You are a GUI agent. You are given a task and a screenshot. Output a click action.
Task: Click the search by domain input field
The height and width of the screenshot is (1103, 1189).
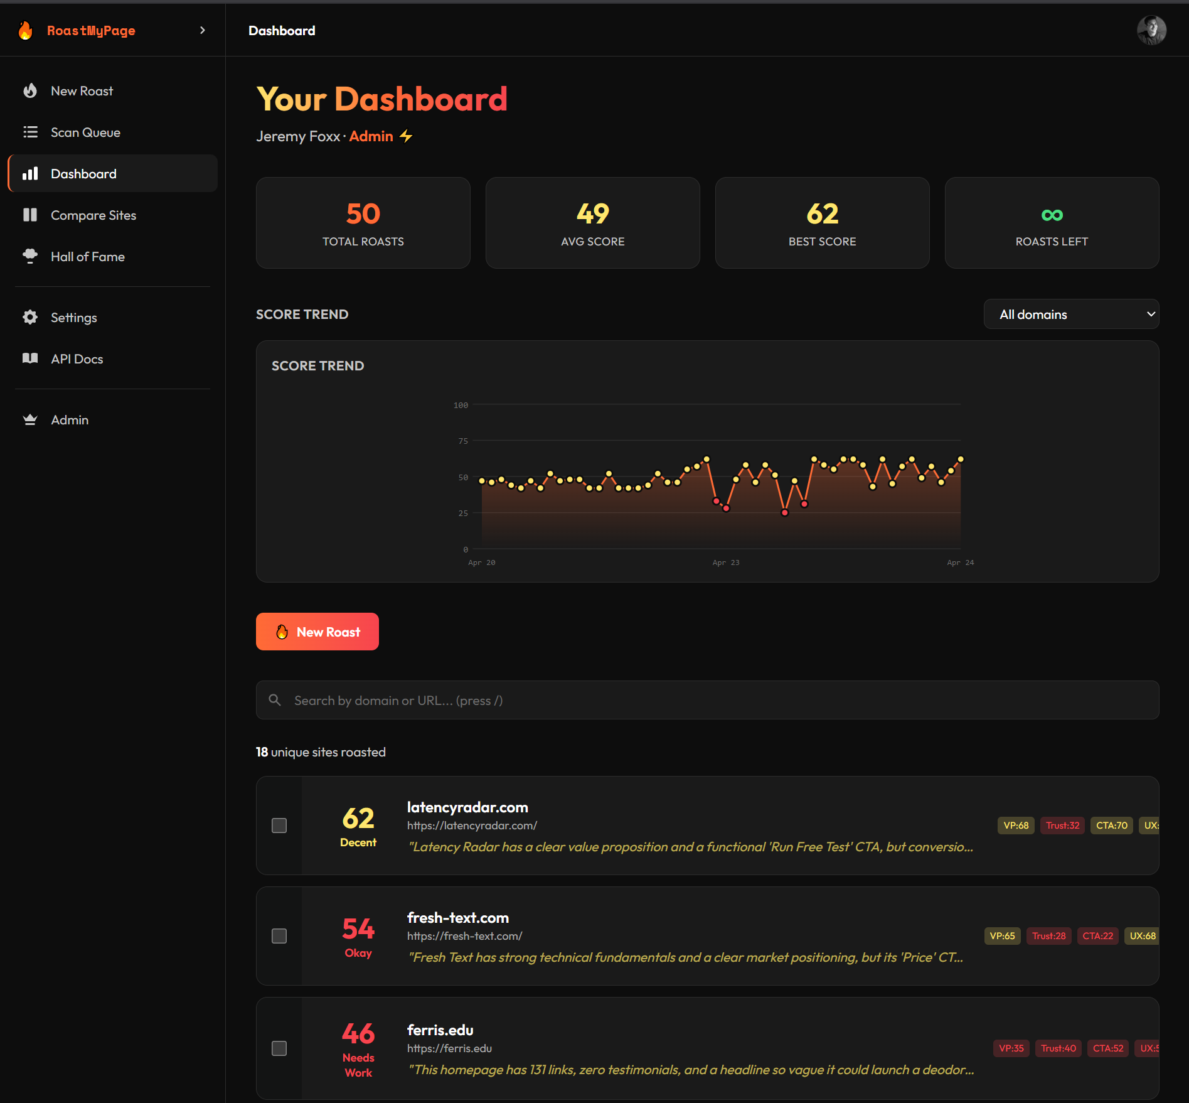pos(707,701)
